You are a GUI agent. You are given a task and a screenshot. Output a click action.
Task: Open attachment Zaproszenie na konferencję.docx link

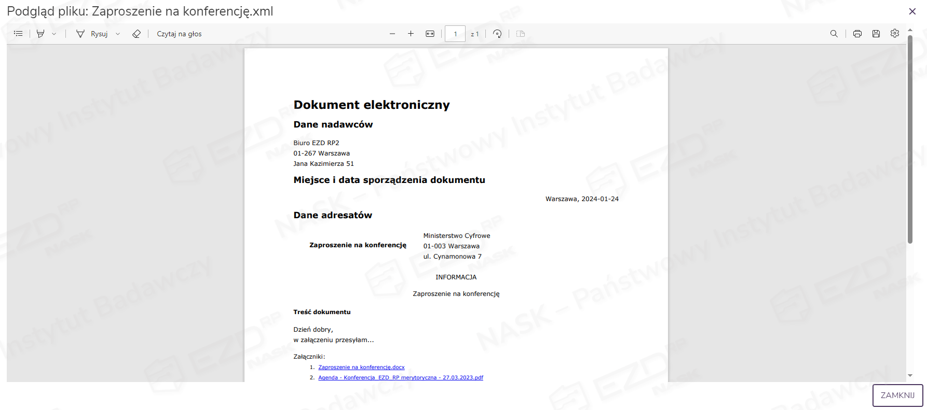tap(361, 367)
